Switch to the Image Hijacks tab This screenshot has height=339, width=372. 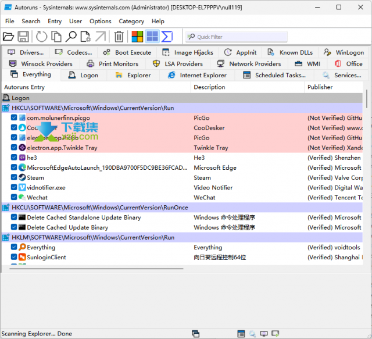coord(188,52)
